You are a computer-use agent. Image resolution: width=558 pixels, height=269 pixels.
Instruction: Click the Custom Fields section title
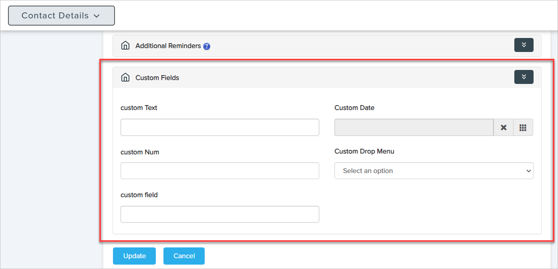coord(157,78)
